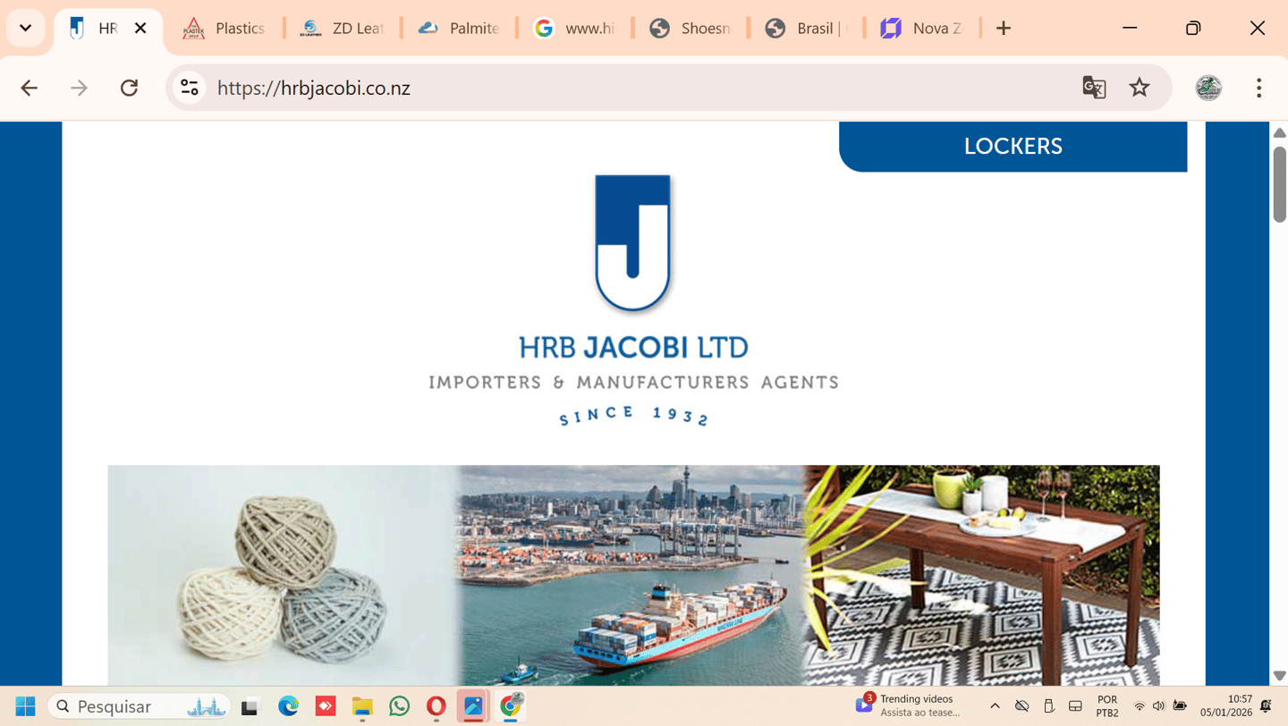The height and width of the screenshot is (726, 1288).
Task: Open the battery status icon
Action: pyautogui.click(x=1180, y=706)
